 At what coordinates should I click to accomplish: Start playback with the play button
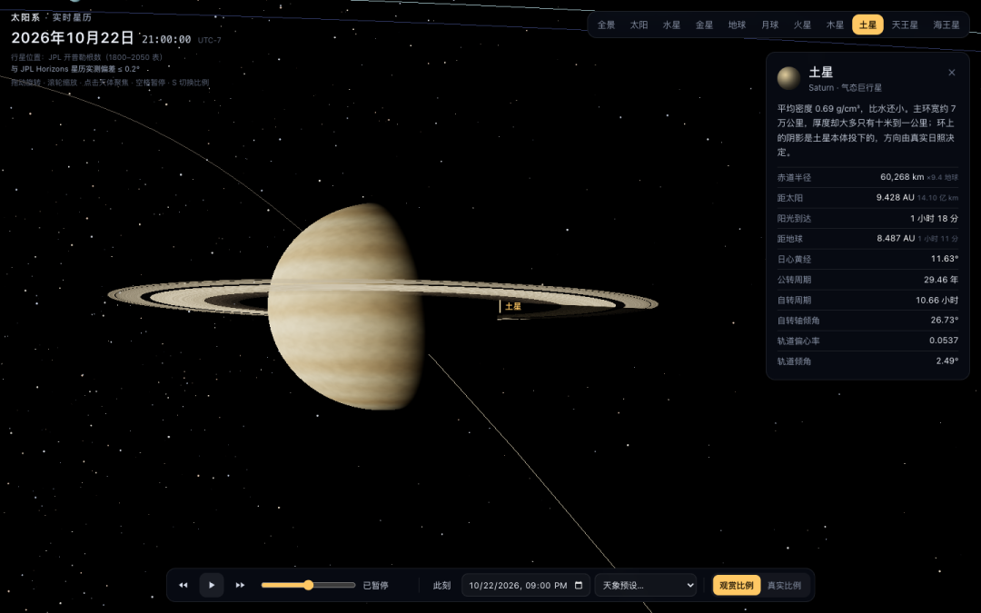coord(212,586)
